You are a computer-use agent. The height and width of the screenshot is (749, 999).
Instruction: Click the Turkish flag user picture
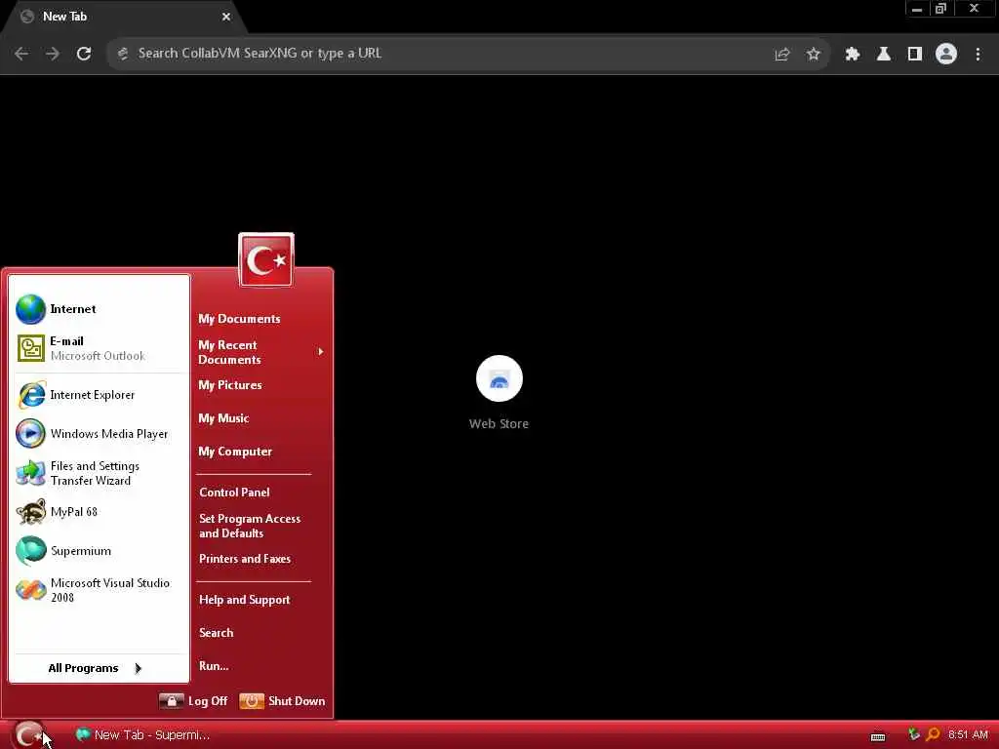(x=266, y=259)
